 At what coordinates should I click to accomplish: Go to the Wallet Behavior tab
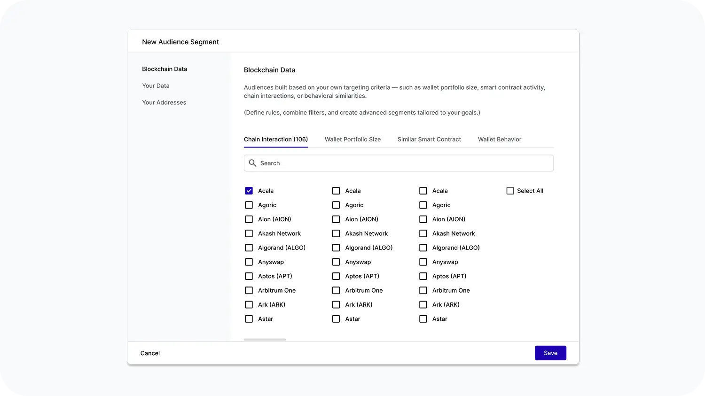coord(500,140)
